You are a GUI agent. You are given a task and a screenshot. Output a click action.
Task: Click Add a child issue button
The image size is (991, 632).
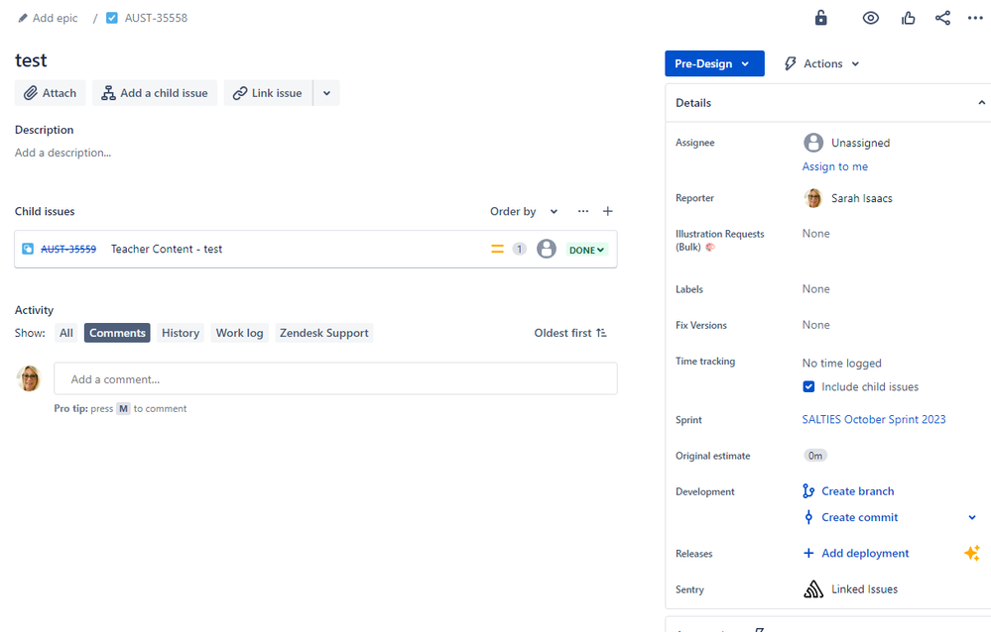(154, 93)
